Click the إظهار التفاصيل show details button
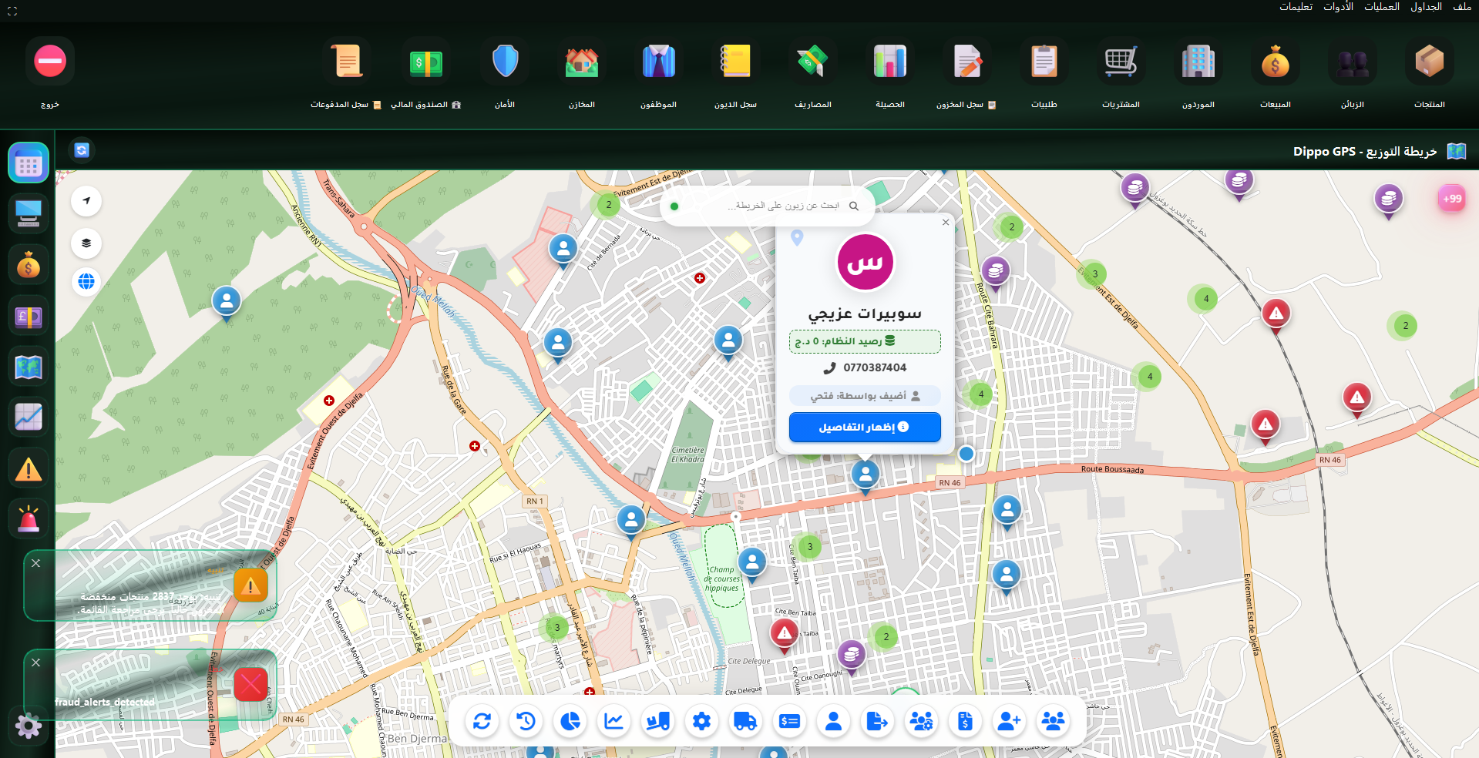This screenshot has width=1479, height=758. pos(865,427)
